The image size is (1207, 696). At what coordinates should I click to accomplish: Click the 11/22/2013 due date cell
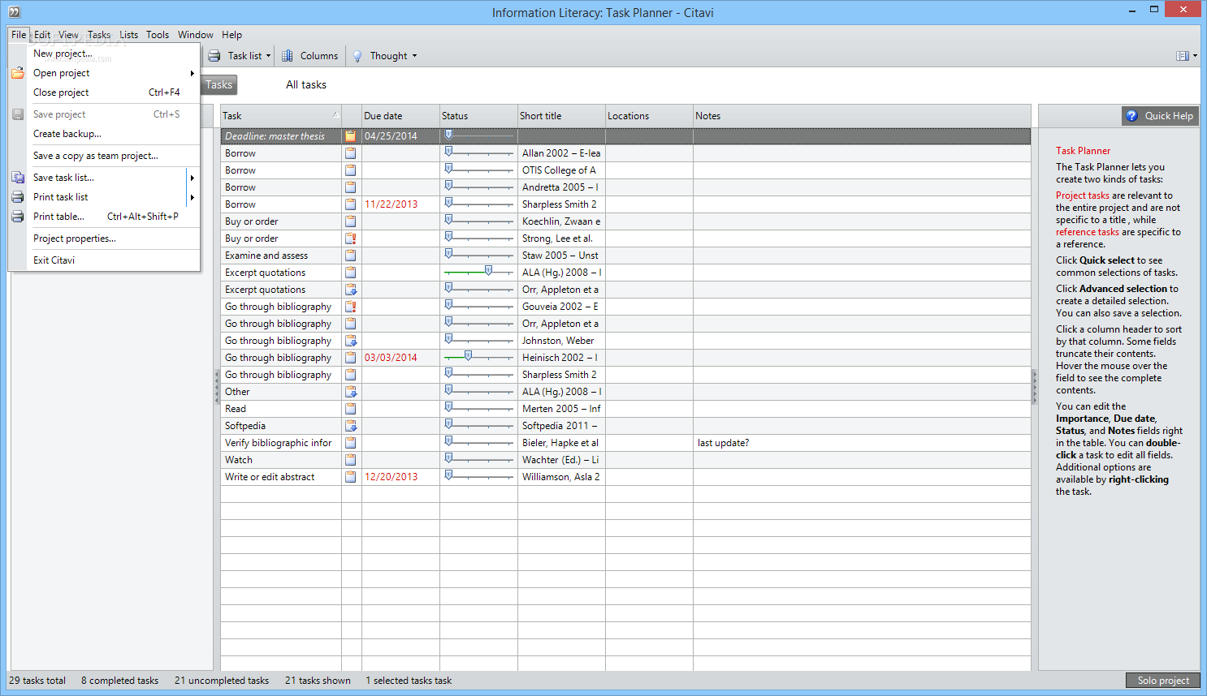(400, 204)
